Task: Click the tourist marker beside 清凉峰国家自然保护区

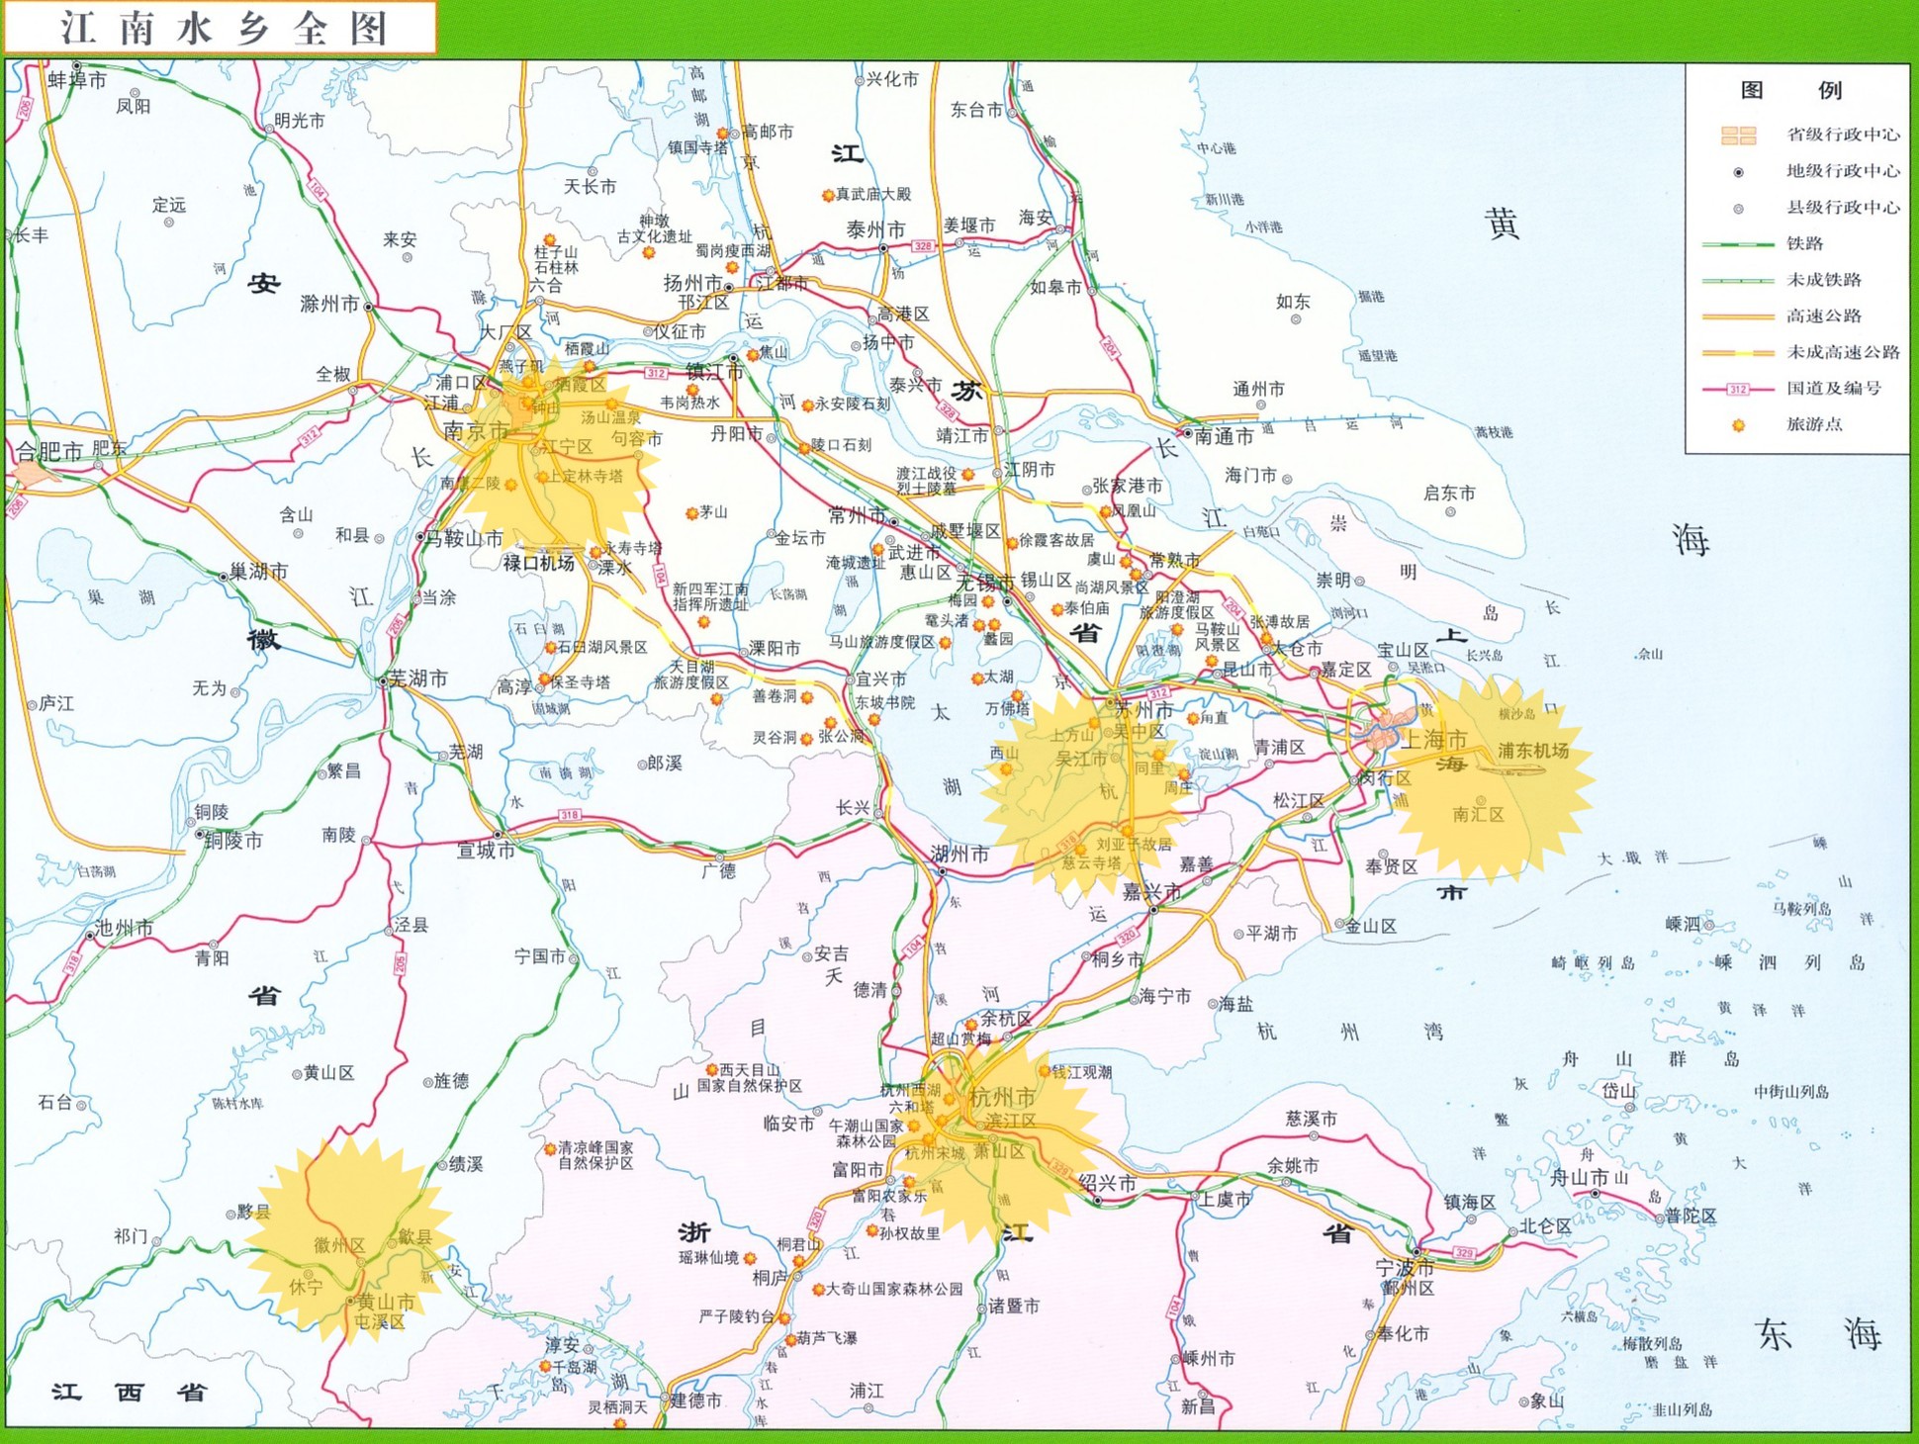Action: [x=550, y=1149]
